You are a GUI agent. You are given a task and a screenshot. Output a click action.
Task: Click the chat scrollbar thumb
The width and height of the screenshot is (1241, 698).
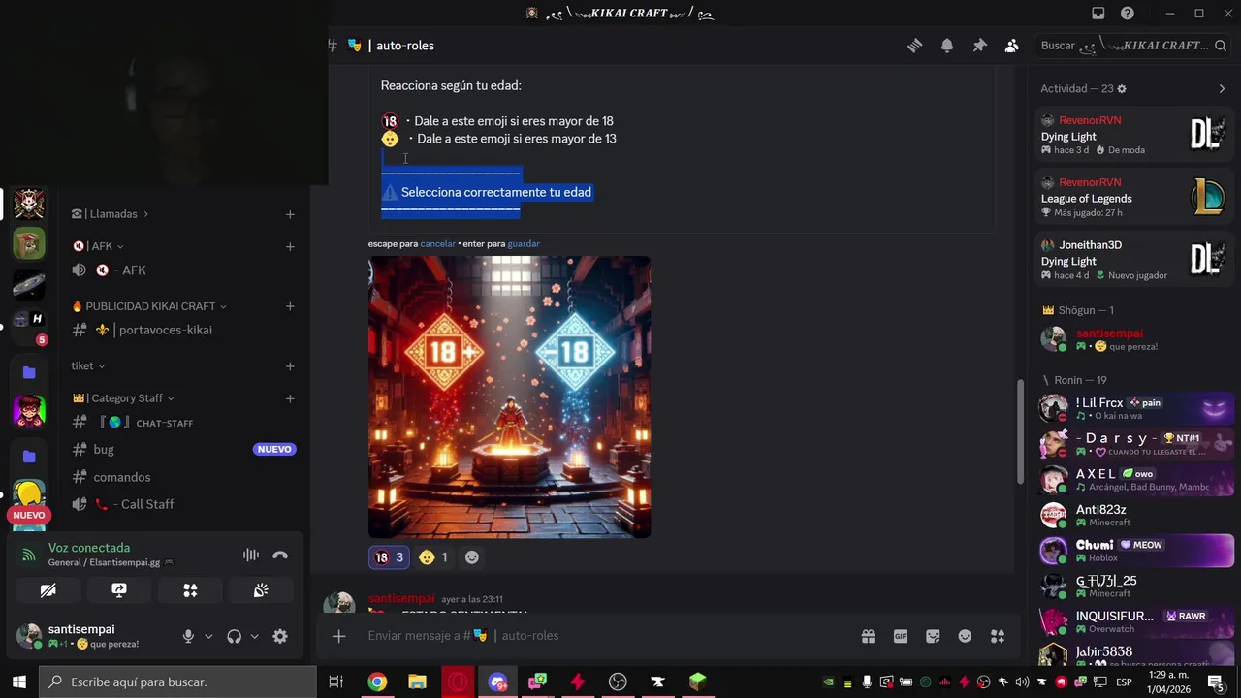tap(1018, 431)
